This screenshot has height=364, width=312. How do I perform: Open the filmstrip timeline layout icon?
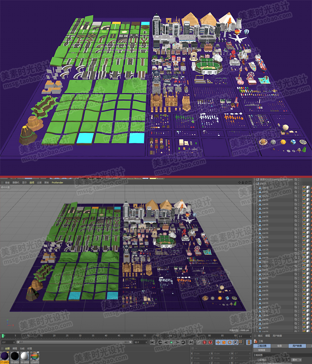[x=249, y=342]
